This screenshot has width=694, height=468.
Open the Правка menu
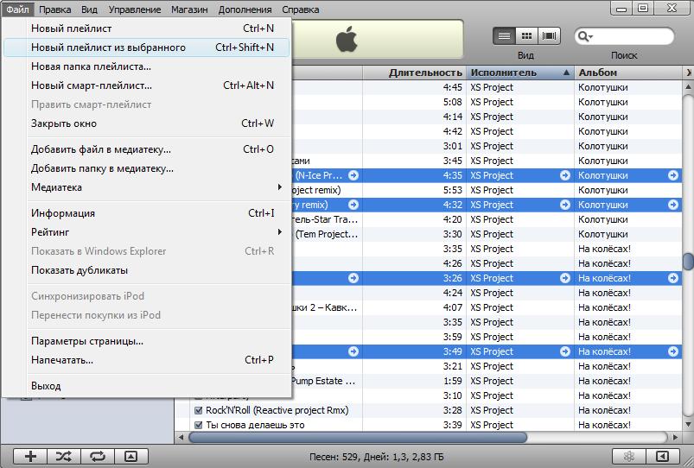pyautogui.click(x=54, y=9)
